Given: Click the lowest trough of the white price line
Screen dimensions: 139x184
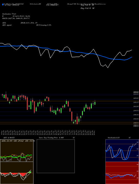Looking at the screenshot, I should [108, 68].
